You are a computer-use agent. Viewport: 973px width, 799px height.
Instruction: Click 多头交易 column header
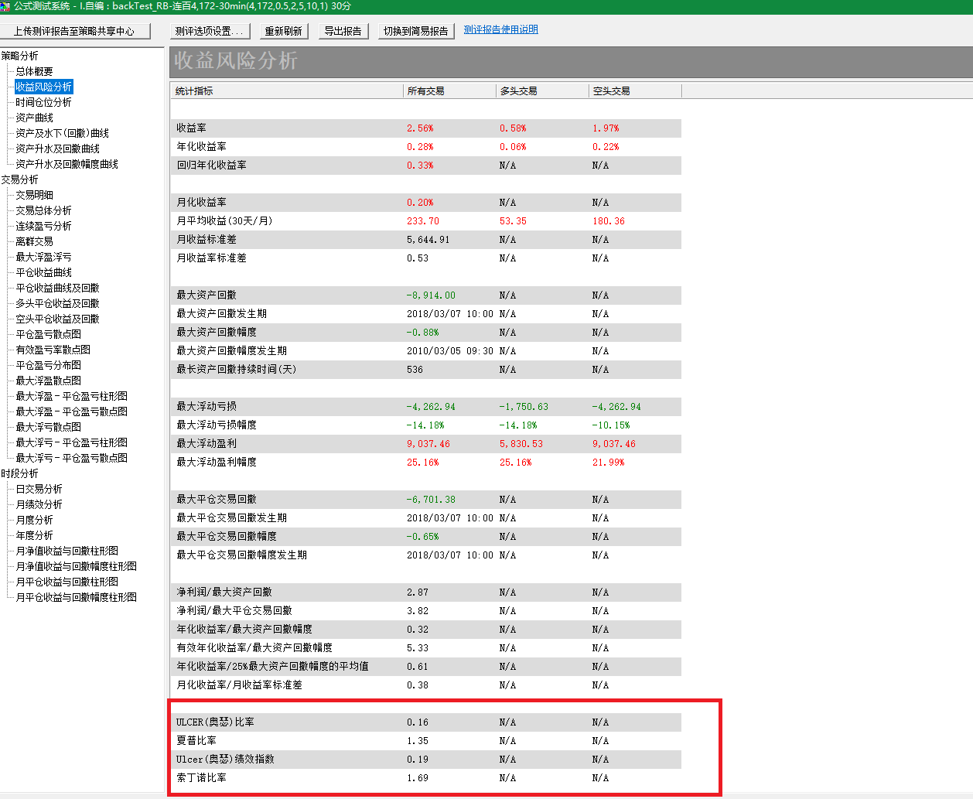click(542, 90)
